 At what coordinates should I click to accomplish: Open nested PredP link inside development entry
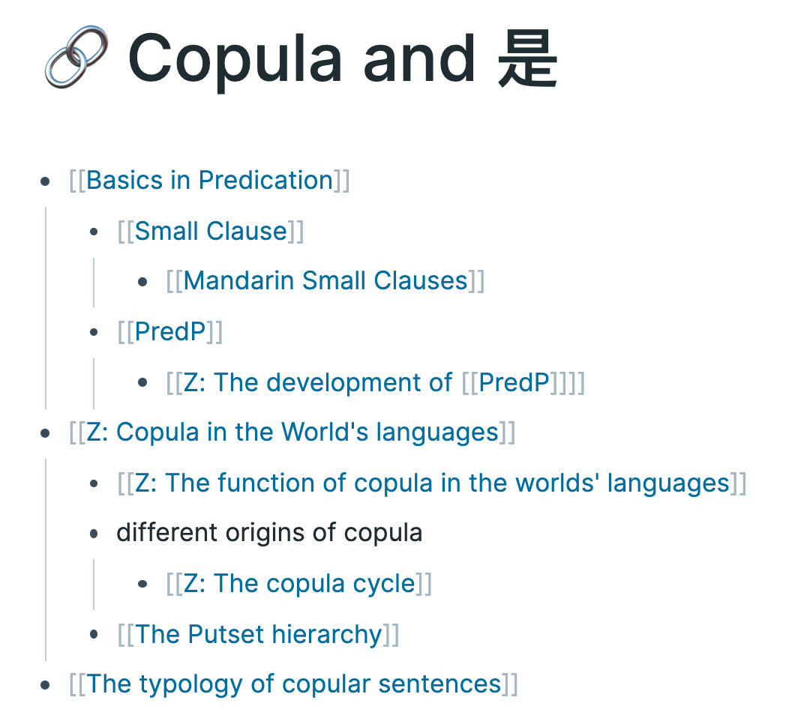pos(514,382)
